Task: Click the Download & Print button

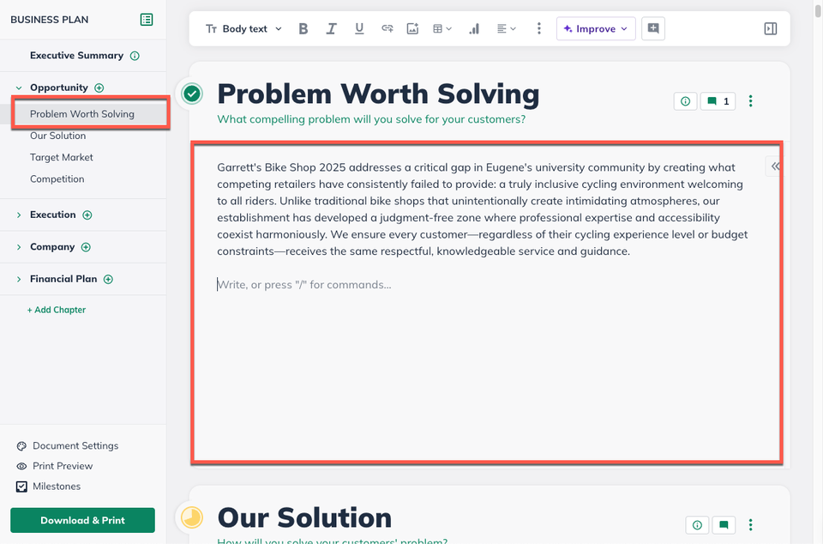Action: pos(83,520)
